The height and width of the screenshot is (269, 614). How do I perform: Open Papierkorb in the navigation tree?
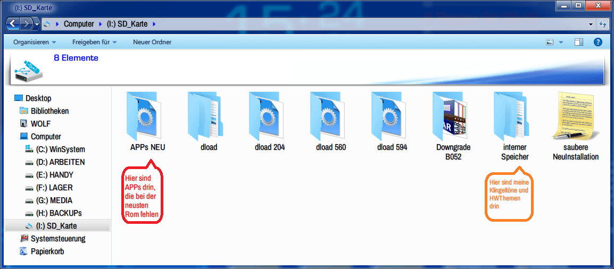(x=47, y=251)
